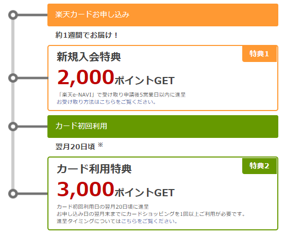Click the カード初回利用日の翌月20日頃に進呈 note
Image resolution: width=285 pixels, height=235 pixels.
tap(103, 207)
